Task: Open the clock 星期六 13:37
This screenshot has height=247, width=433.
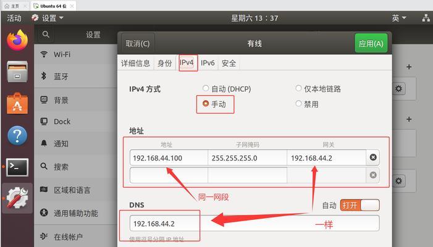Action: click(x=254, y=18)
